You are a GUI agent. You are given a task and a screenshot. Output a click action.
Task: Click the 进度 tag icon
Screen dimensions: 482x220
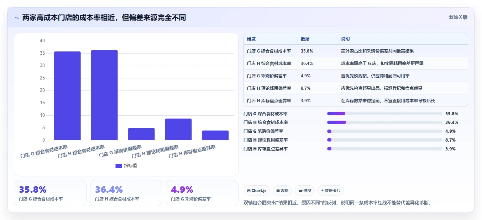tap(300, 191)
